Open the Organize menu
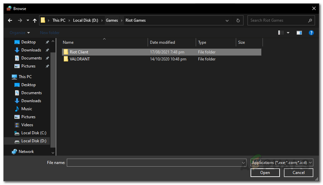Screen dimensions: 323x185 pos(20,33)
